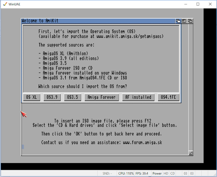Click the background window's vertical scrollbar

point(191,87)
